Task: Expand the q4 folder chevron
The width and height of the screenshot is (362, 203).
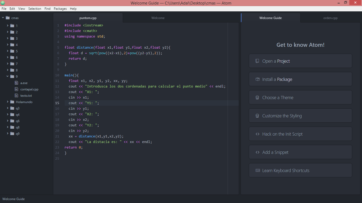Action: pyautogui.click(x=8, y=114)
